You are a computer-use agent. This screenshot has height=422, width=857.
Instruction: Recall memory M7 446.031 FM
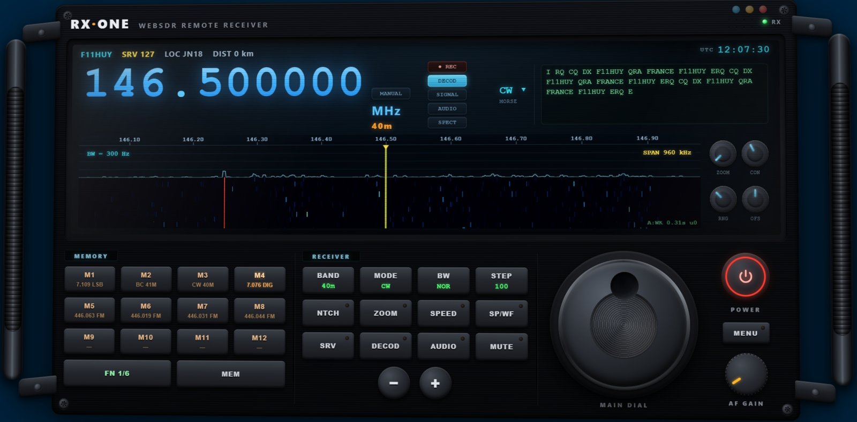[203, 310]
